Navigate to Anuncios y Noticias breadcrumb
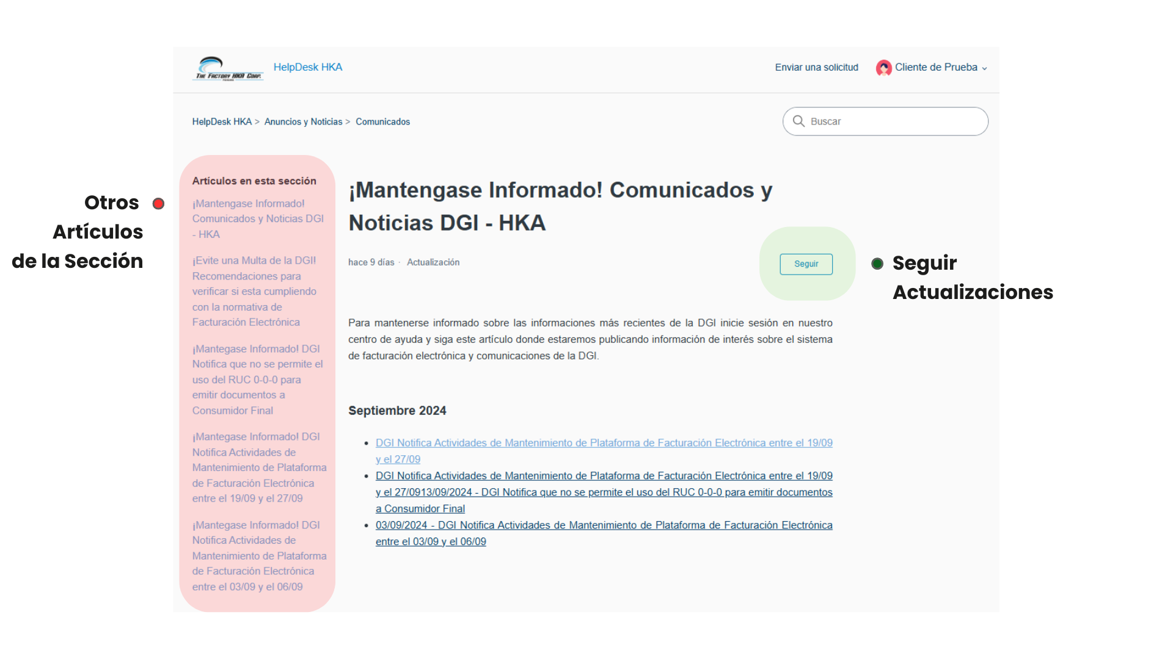1173x659 pixels. [303, 121]
